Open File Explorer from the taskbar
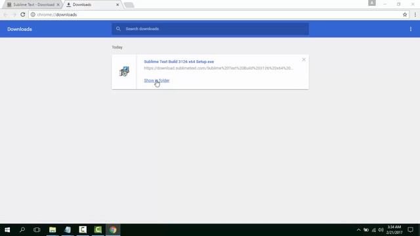 tap(52, 230)
